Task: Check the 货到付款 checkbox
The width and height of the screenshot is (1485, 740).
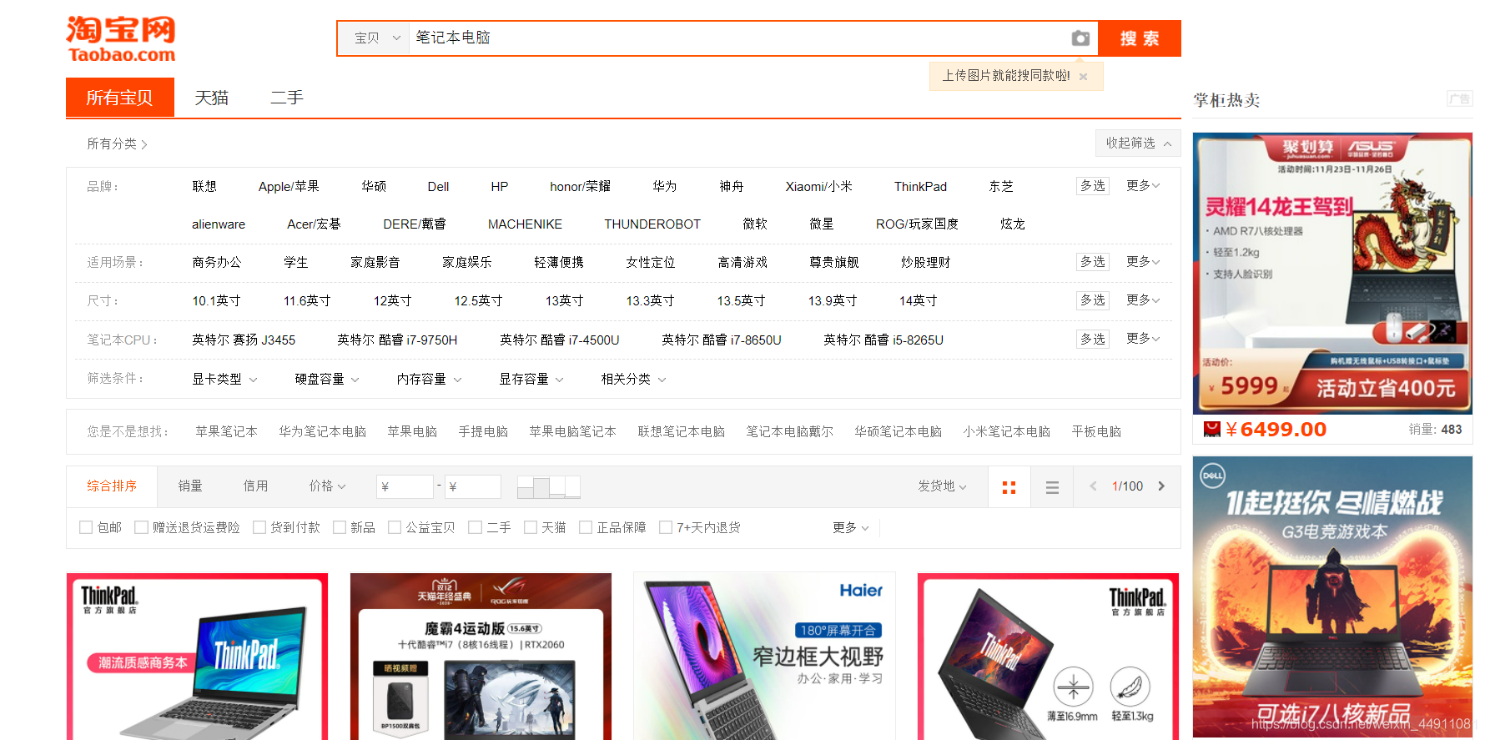Action: 259,528
